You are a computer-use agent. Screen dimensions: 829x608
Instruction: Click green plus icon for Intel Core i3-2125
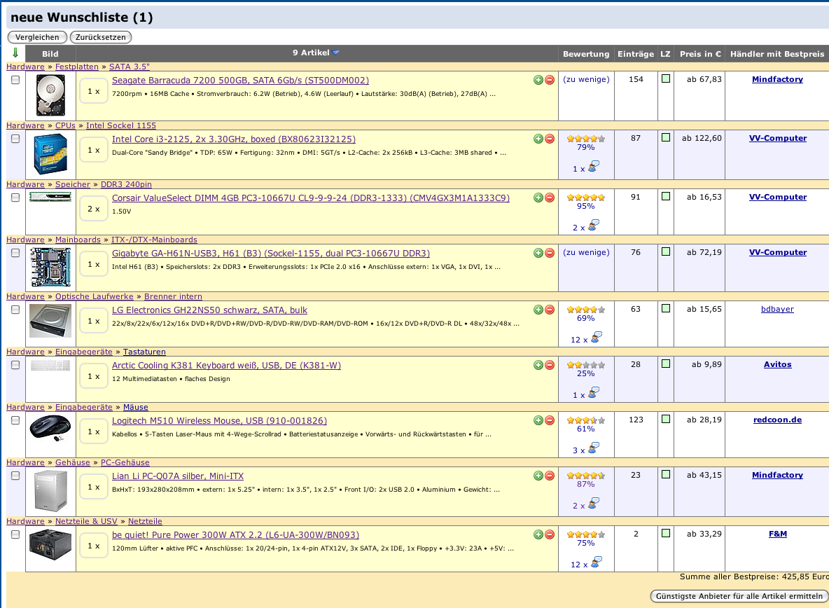click(538, 139)
